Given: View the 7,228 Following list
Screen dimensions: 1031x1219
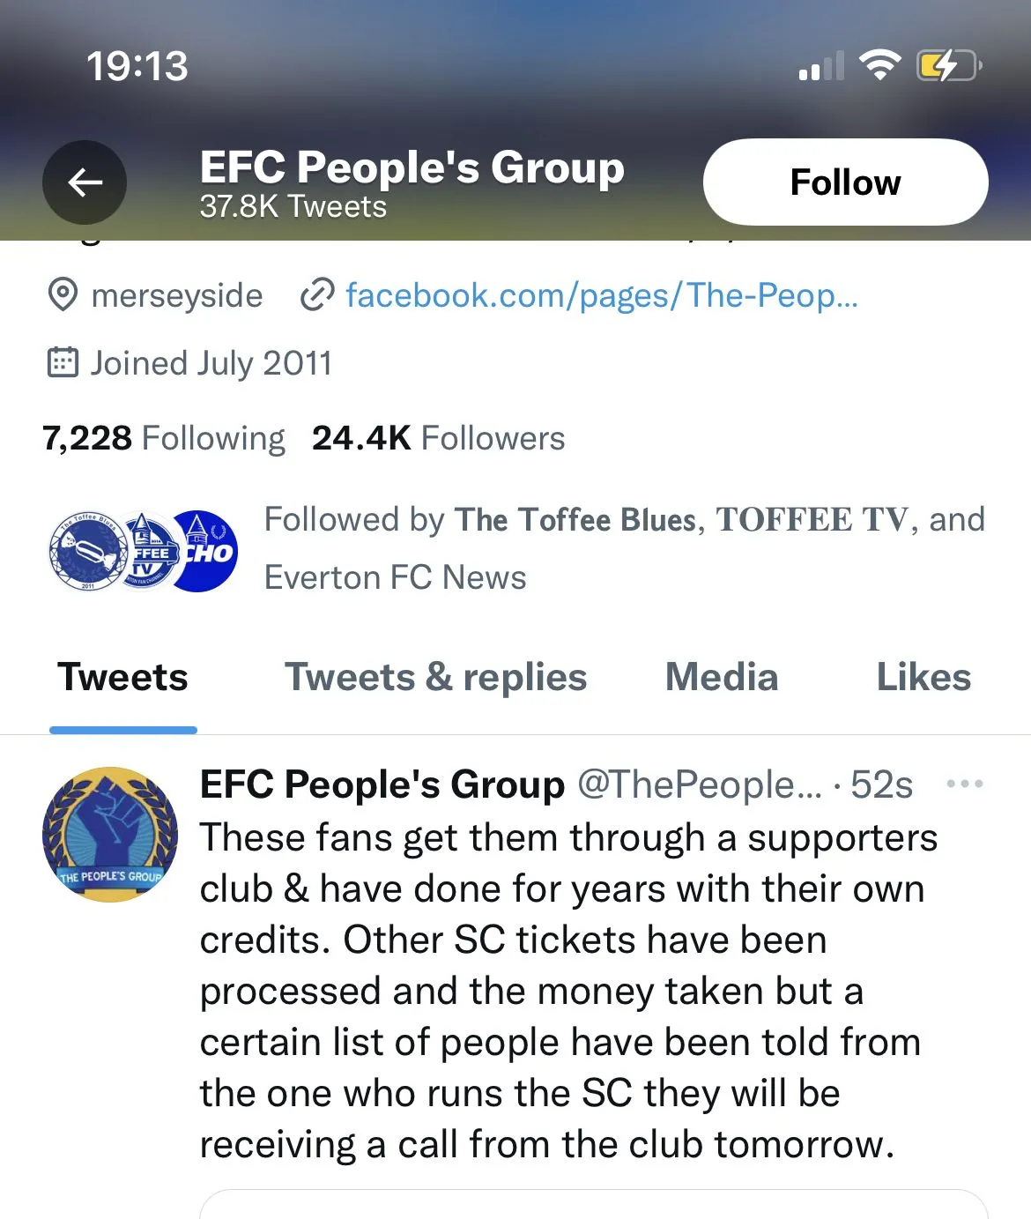Looking at the screenshot, I should coord(164,438).
